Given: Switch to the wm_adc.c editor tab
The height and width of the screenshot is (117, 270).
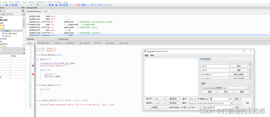Looking at the screenshot, I should click(x=71, y=43).
